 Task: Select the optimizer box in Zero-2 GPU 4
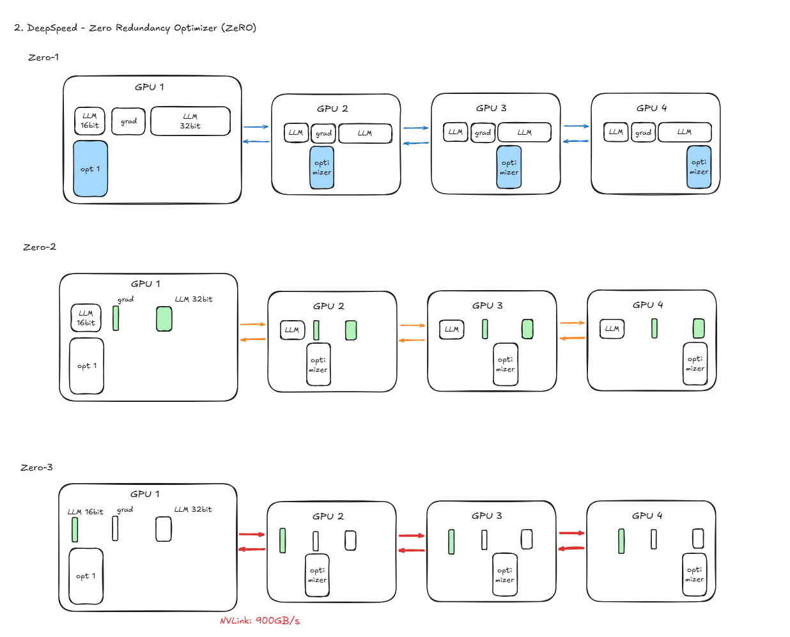pos(695,364)
